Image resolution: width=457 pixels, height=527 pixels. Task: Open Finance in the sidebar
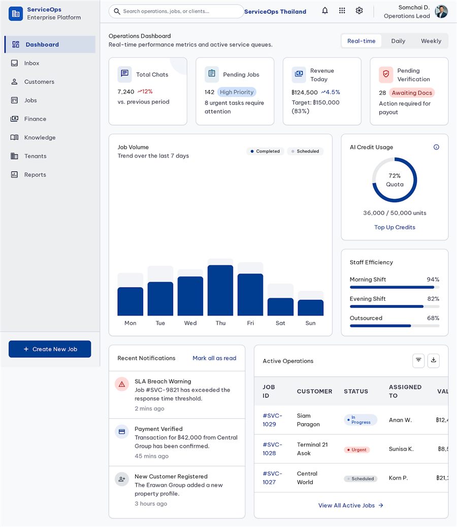50,119
